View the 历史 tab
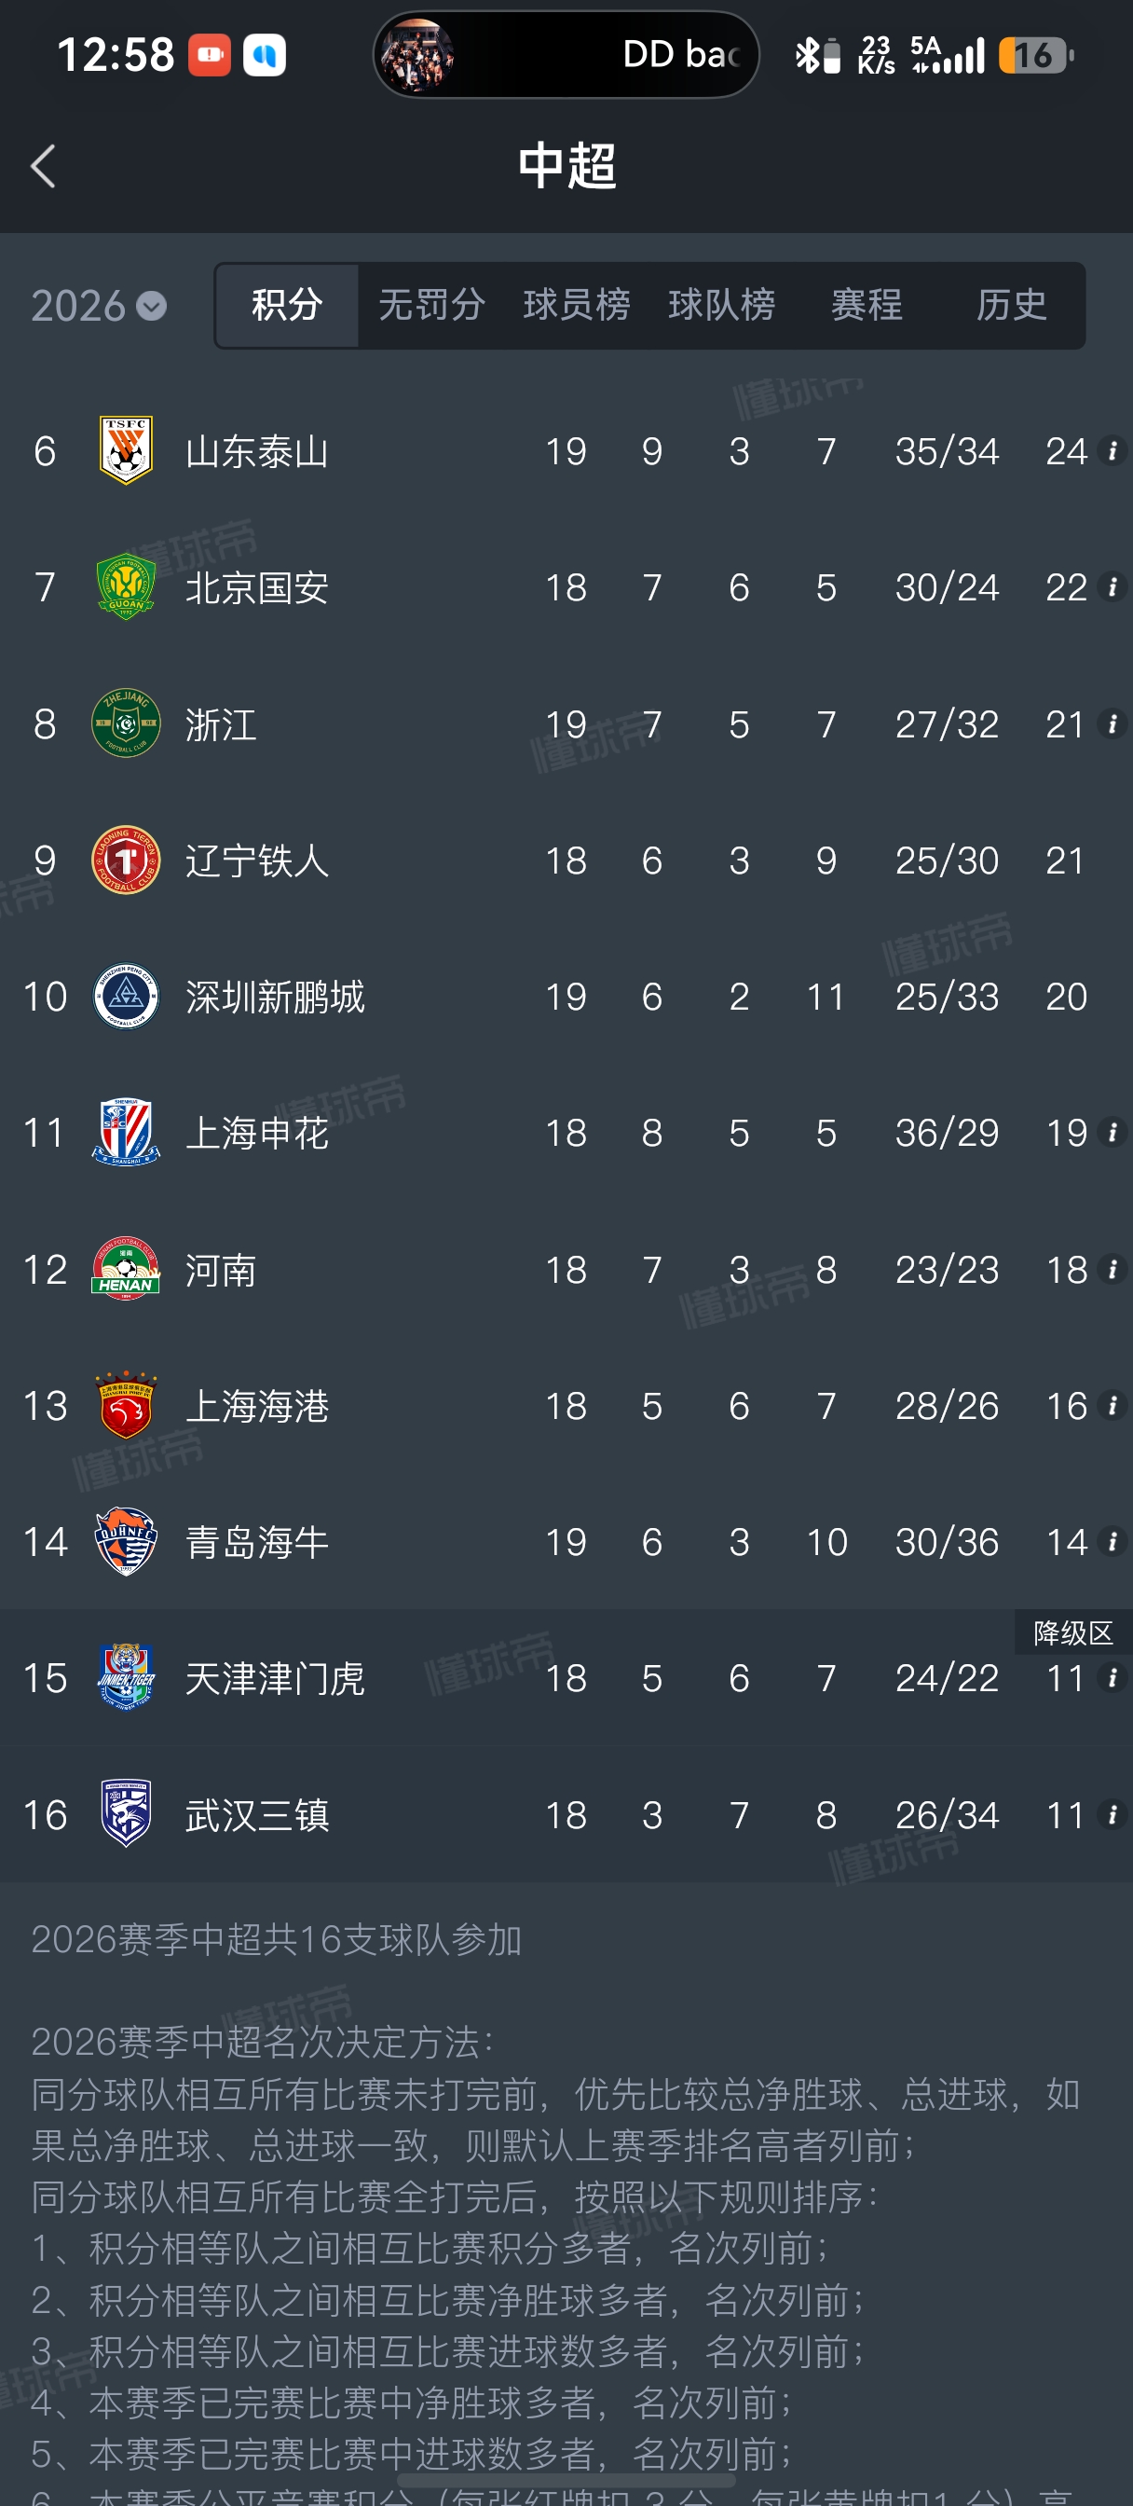This screenshot has width=1133, height=2506. (x=1012, y=306)
